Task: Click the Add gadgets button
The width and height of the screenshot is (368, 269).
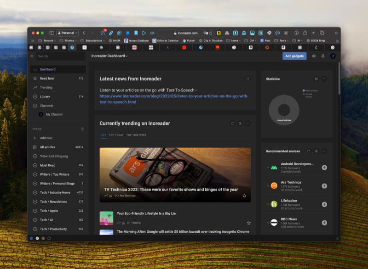Action: pyautogui.click(x=294, y=56)
